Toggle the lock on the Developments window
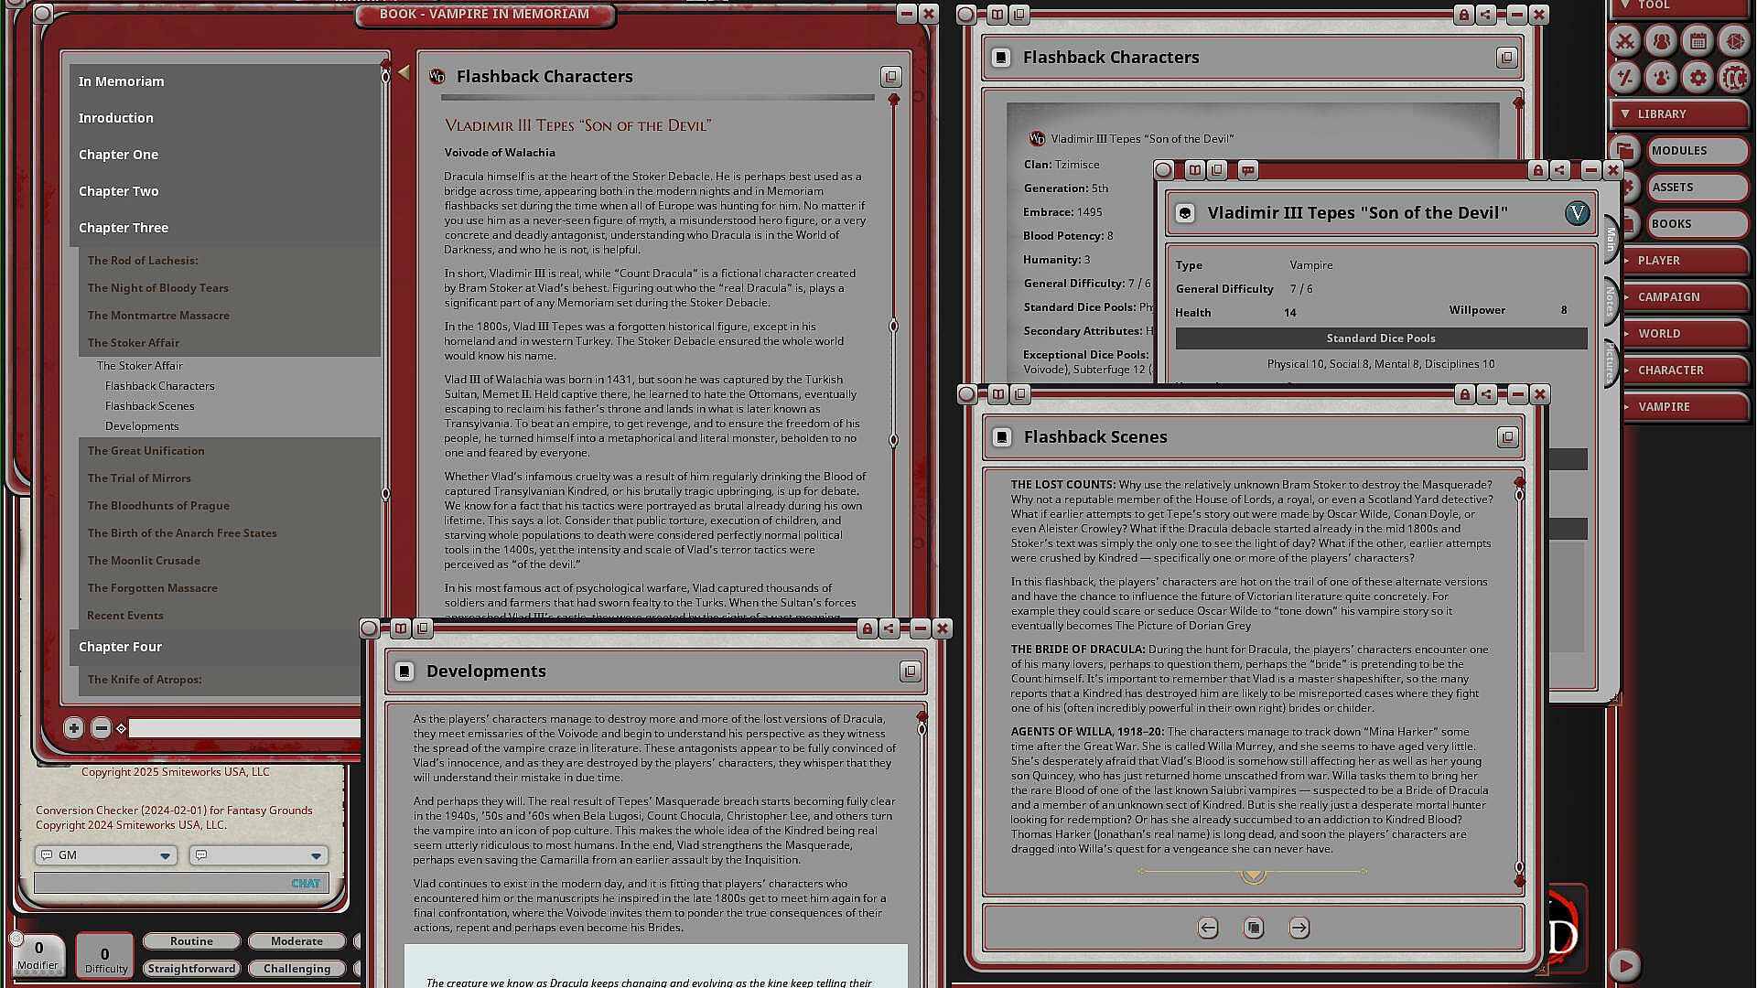Image resolution: width=1757 pixels, height=988 pixels. (x=867, y=628)
